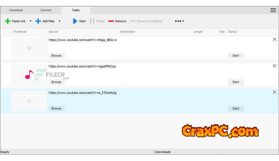This screenshot has width=279, height=161.
Task: Click the blue Add Files plus icon
Action: click(x=38, y=21)
